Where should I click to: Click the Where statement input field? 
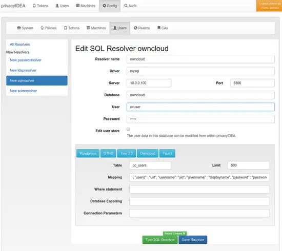[199, 189]
